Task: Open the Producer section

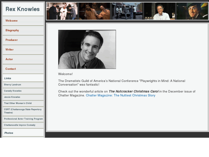Action: (23, 40)
